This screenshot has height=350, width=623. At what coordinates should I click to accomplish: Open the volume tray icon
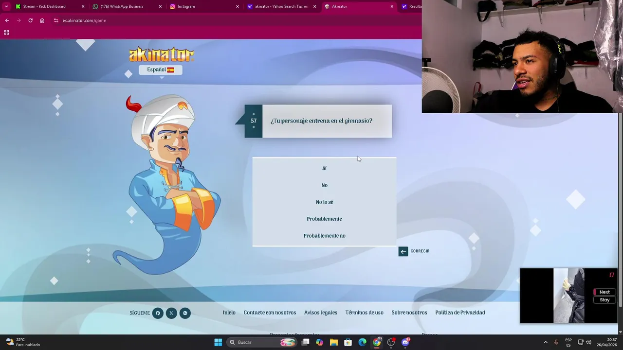(588, 342)
